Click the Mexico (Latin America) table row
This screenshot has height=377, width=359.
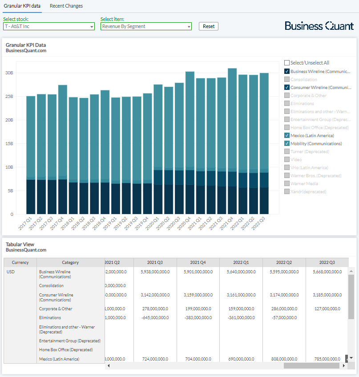(59, 359)
